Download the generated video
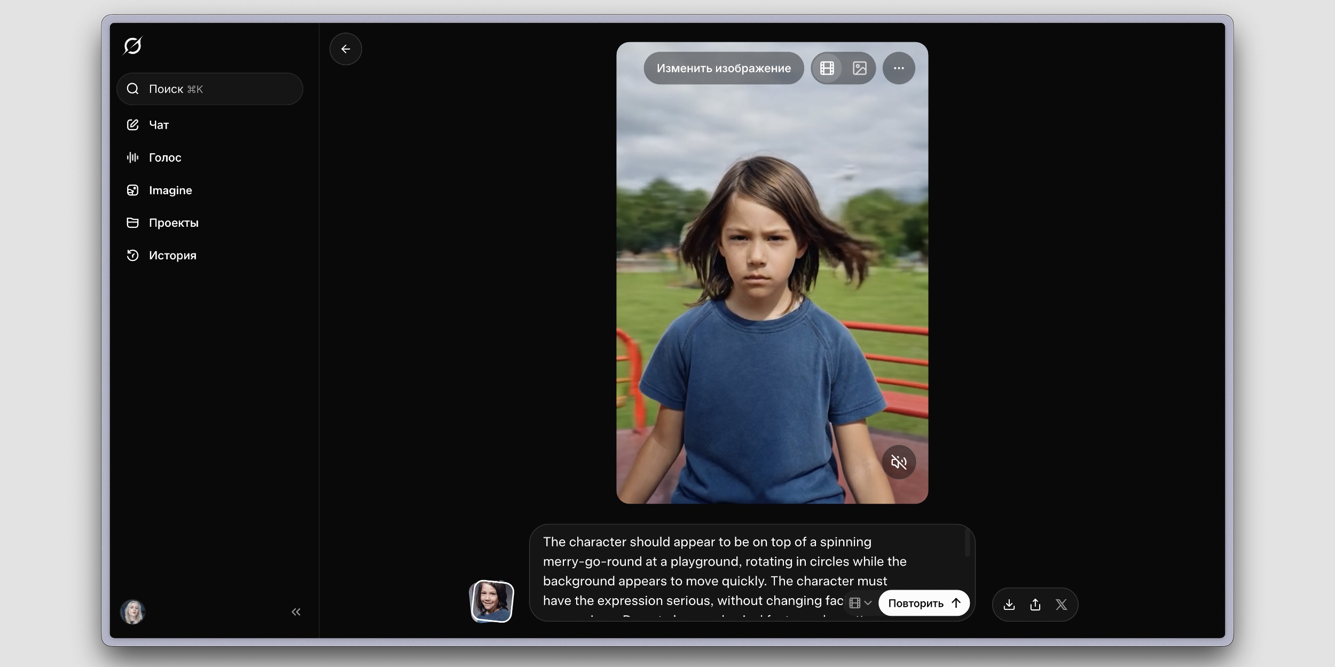The image size is (1335, 667). coord(1009,605)
